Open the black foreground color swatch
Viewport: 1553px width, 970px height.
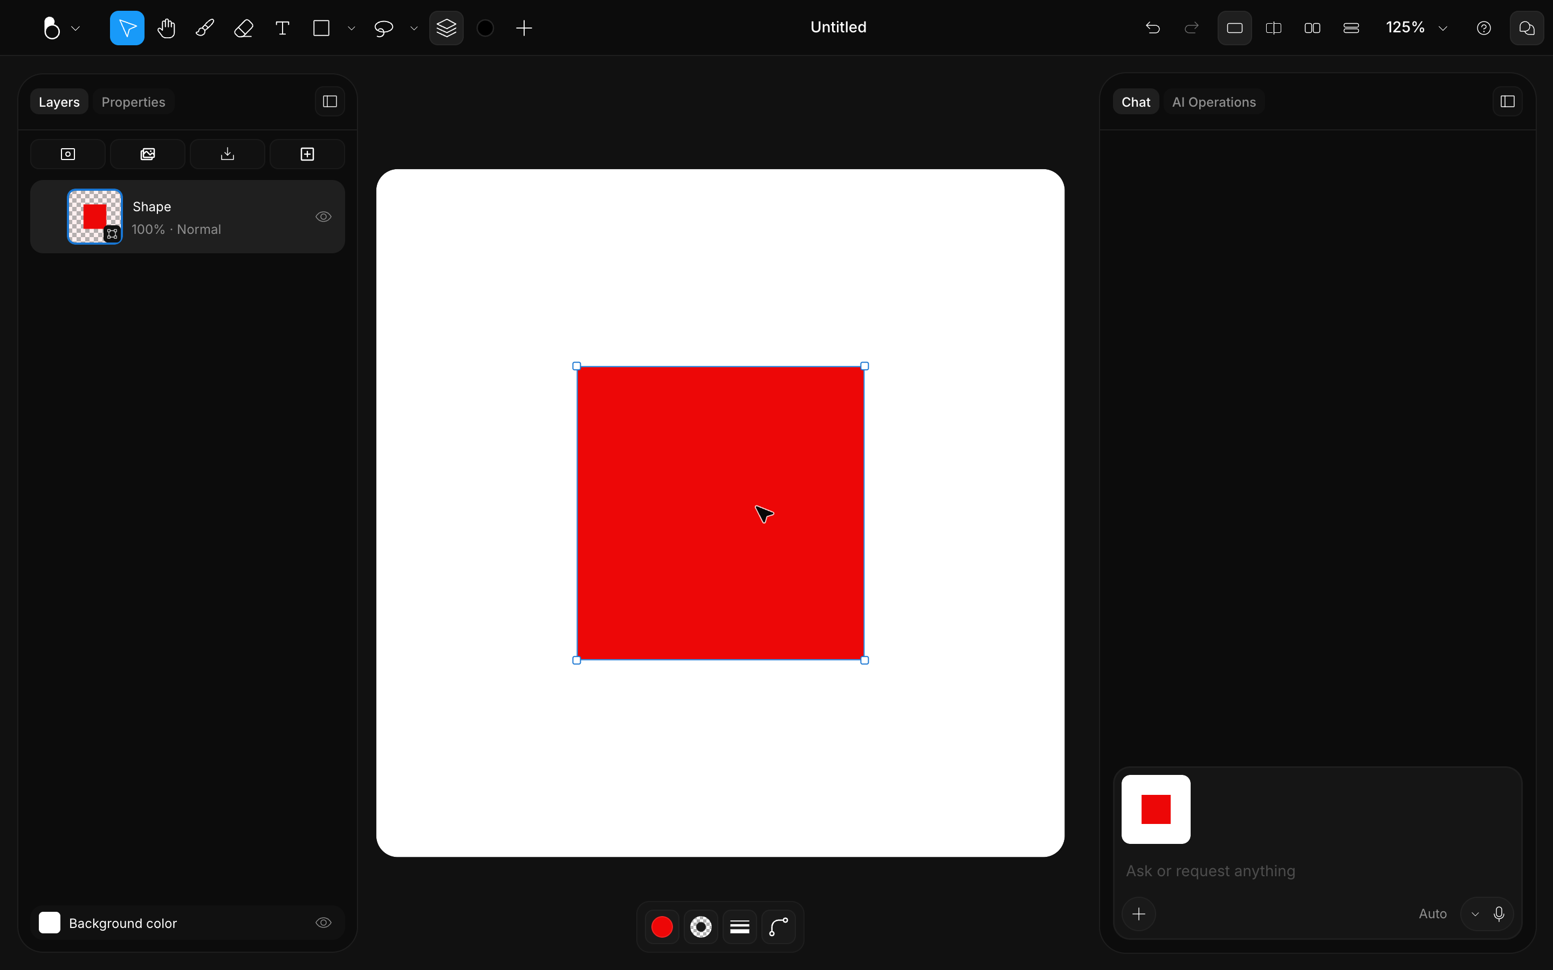pos(486,28)
